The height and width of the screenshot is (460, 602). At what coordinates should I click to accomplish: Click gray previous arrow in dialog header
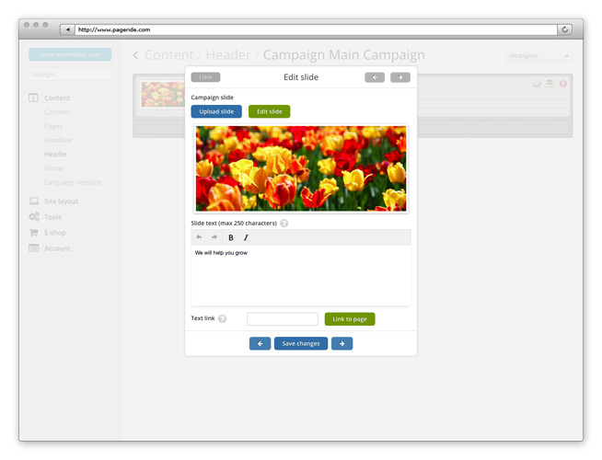pos(375,77)
